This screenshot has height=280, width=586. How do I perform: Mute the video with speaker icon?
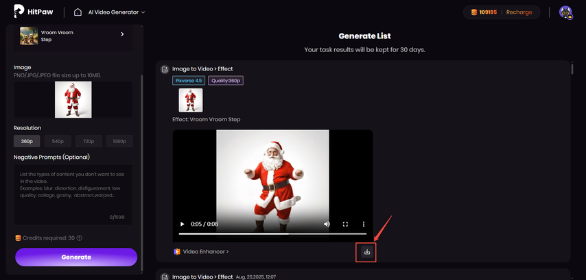point(327,224)
